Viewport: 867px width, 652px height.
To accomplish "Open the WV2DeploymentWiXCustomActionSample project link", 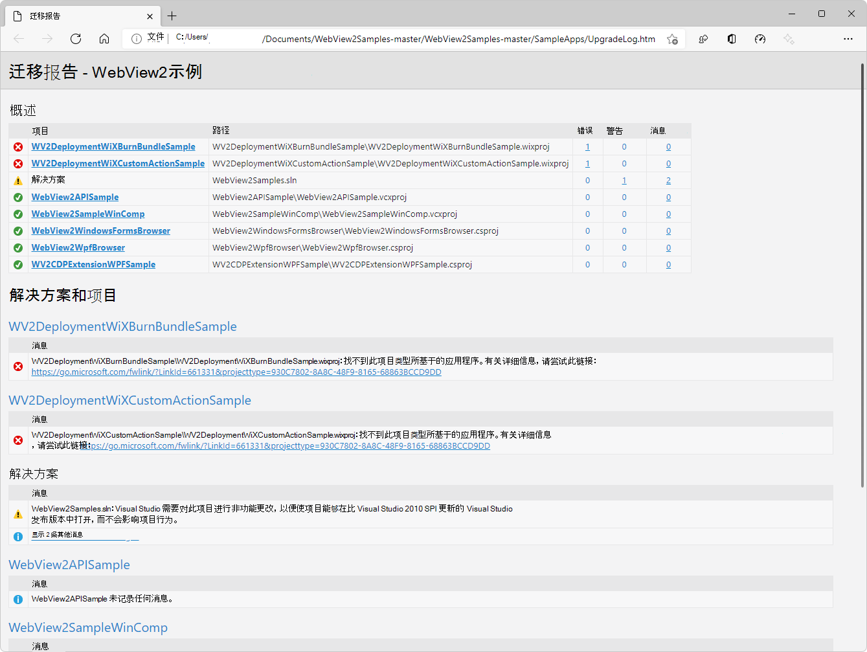I will pos(118,163).
